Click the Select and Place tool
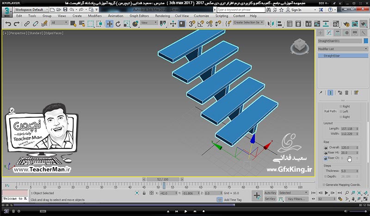The height and width of the screenshot is (216, 370). (136, 24)
